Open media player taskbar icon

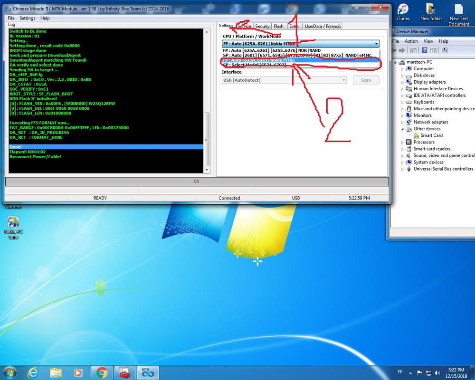tap(78, 373)
